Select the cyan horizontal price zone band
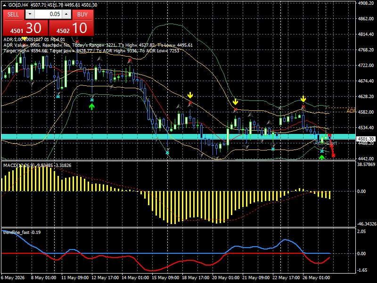This screenshot has height=283, width=377. (x=178, y=137)
